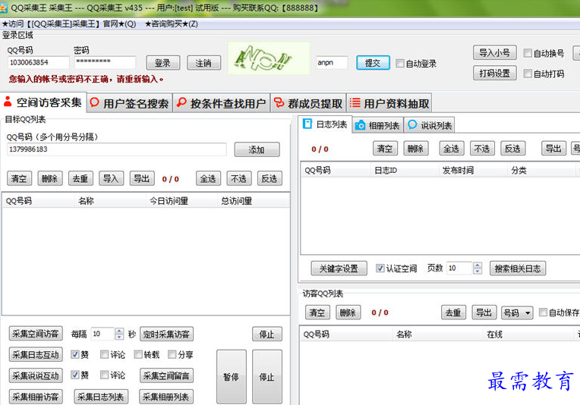Image resolution: width=580 pixels, height=405 pixels.
Task: Click the target QQ号码 input with 1379986183
Action: [117, 149]
